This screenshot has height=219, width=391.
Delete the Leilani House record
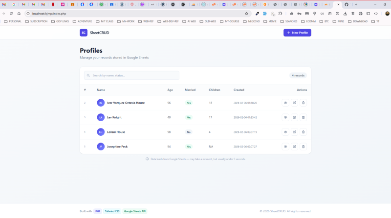click(x=303, y=132)
